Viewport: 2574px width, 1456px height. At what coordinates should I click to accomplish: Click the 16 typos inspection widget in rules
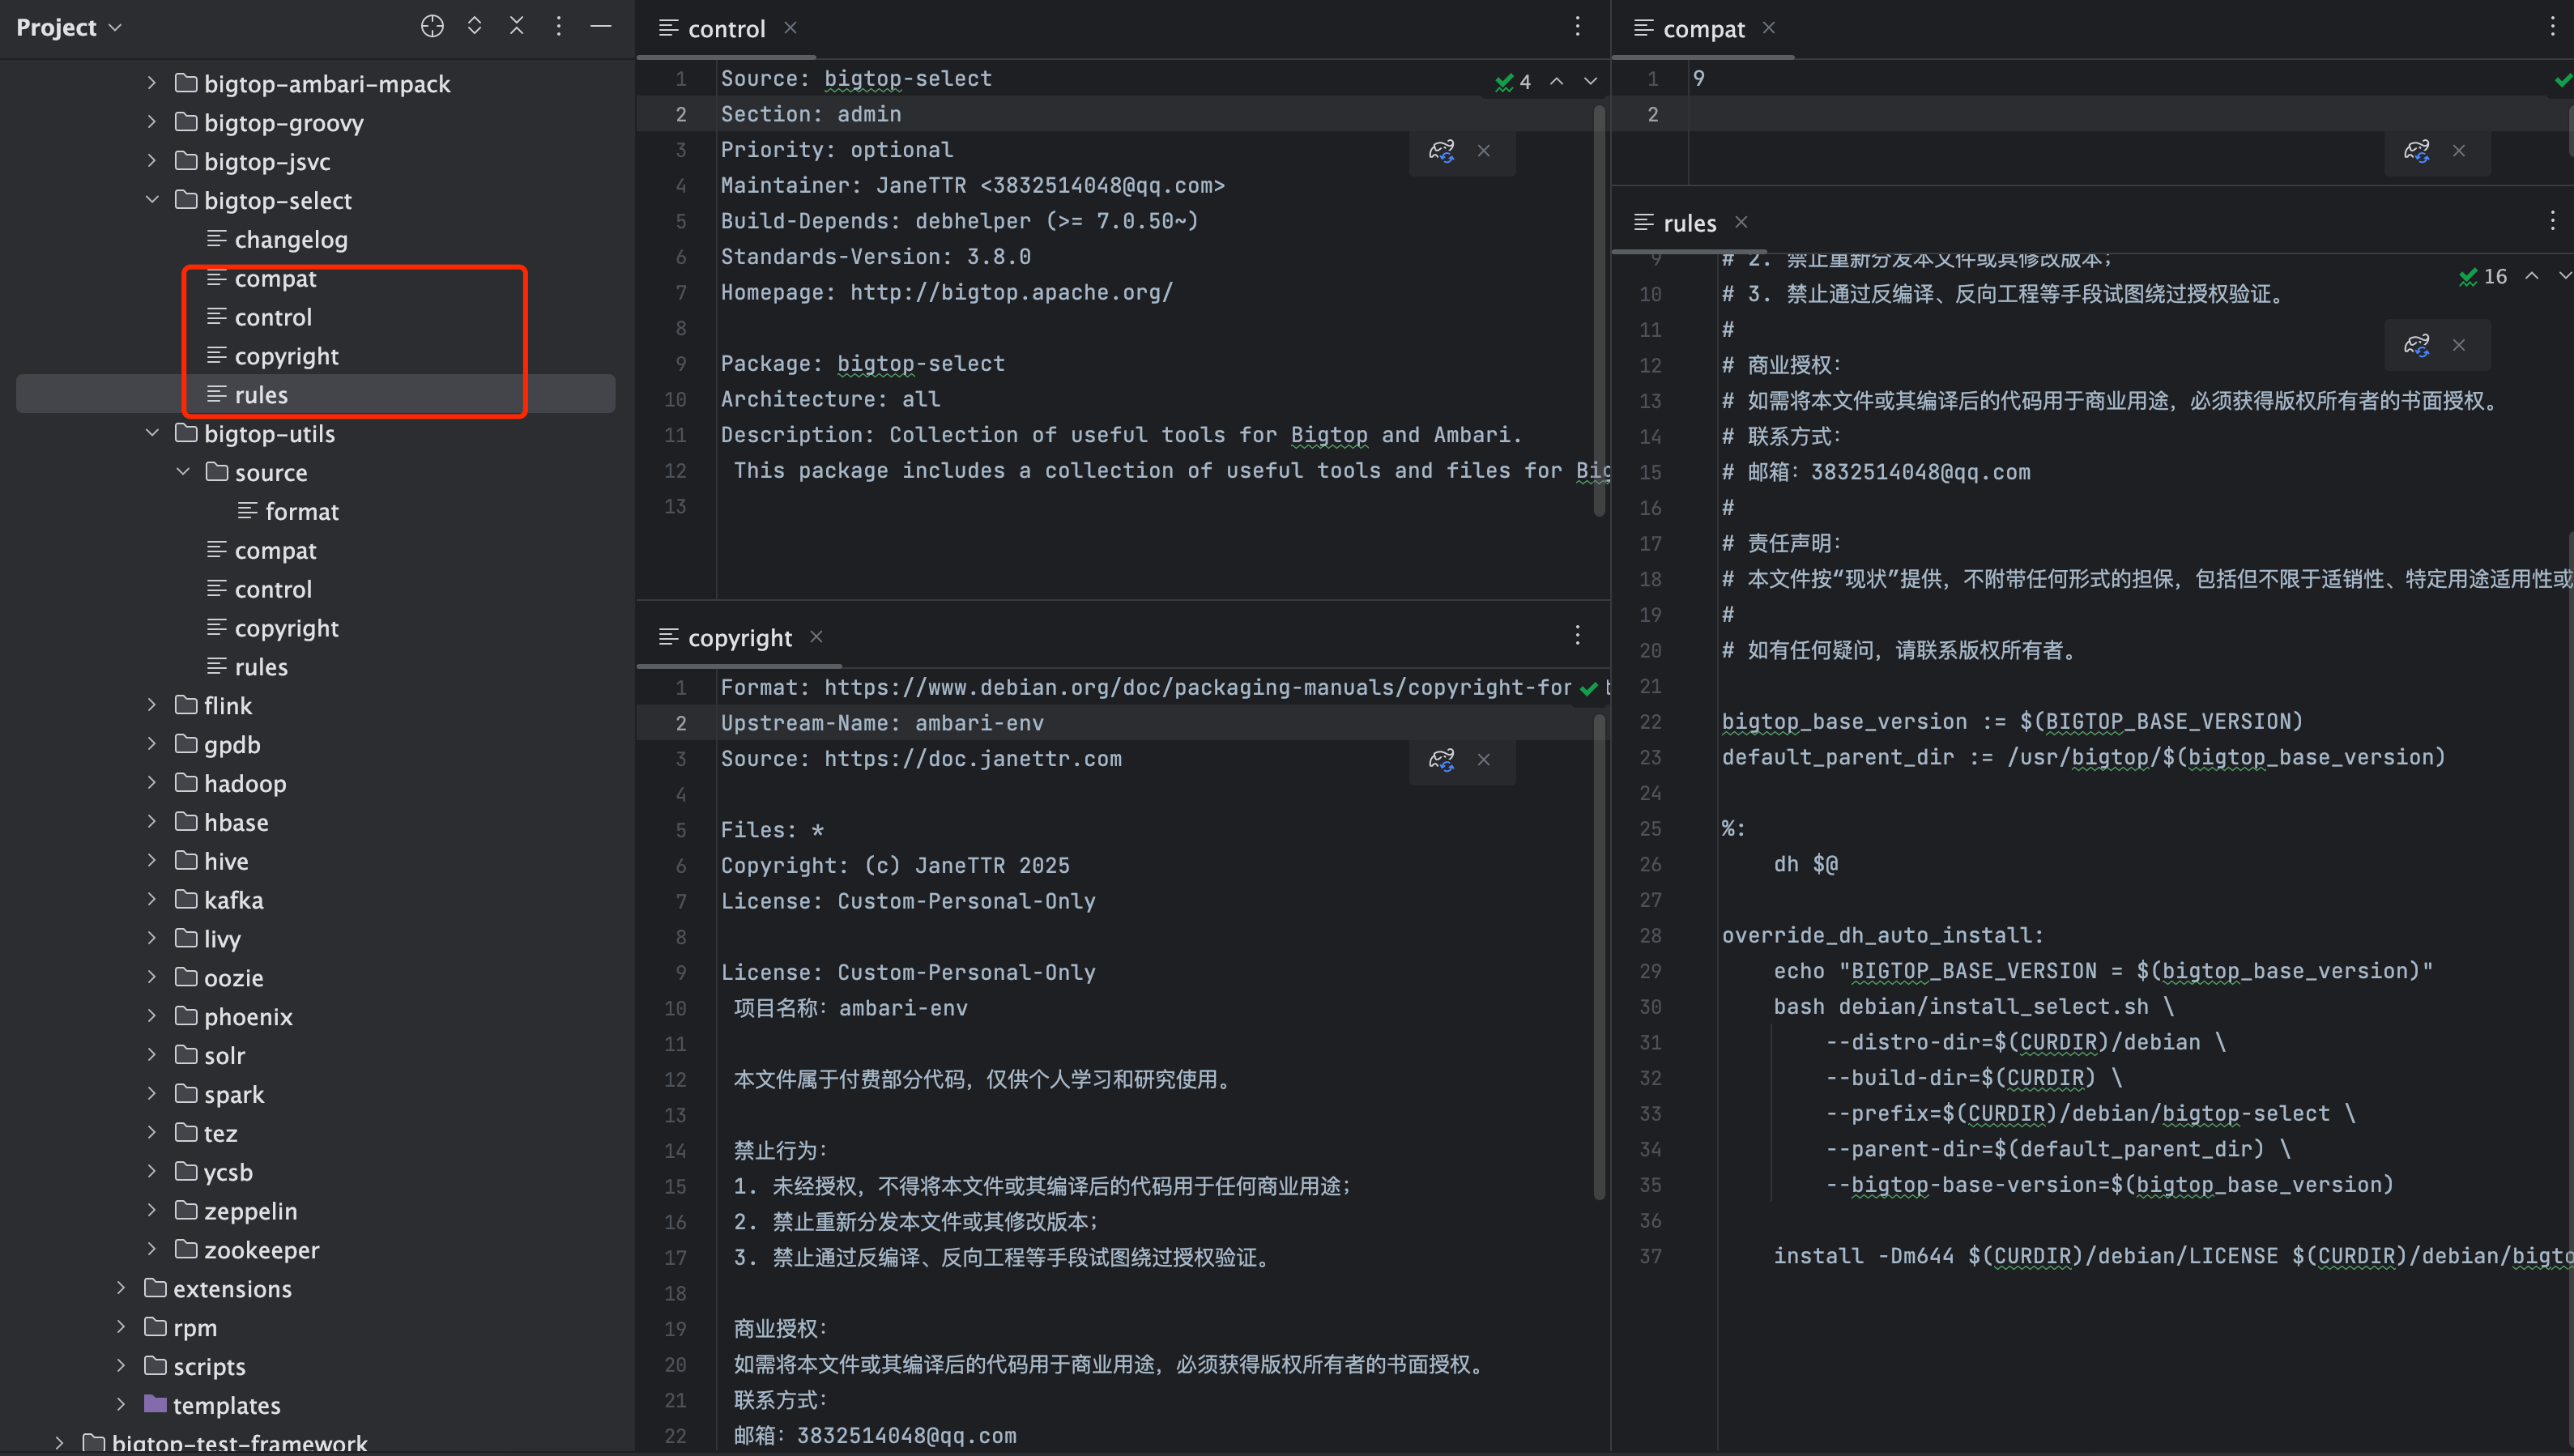tap(2482, 276)
